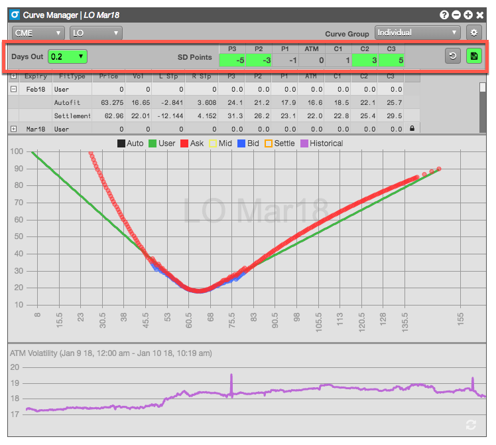
Task: Toggle the Settle series in legend
Action: pyautogui.click(x=280, y=143)
